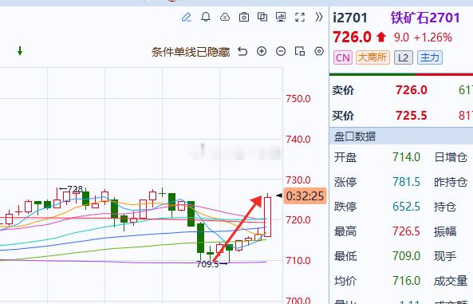Click the 最高 value 726.5
This screenshot has height=304, width=473.
point(406,231)
